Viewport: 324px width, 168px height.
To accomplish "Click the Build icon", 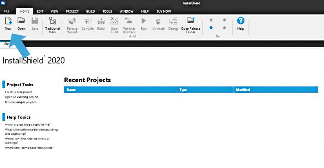I will (x=101, y=21).
